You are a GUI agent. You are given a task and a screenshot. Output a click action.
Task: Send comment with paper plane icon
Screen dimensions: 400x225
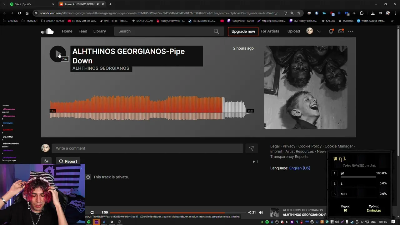point(252,148)
